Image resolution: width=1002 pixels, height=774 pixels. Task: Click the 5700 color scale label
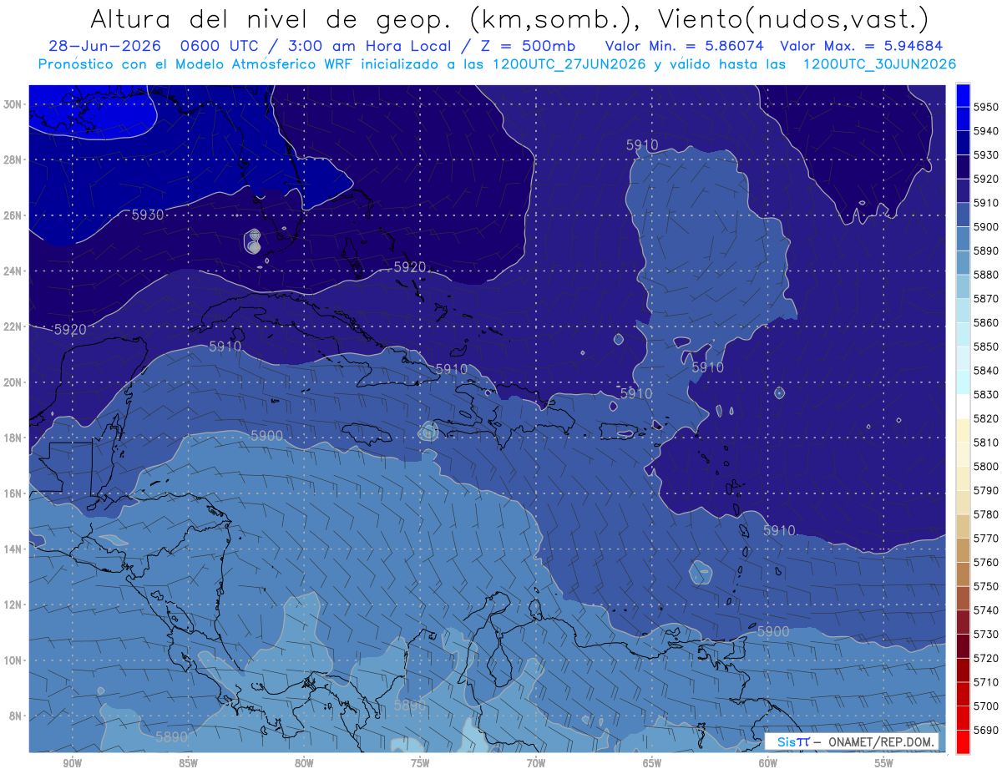pos(987,706)
